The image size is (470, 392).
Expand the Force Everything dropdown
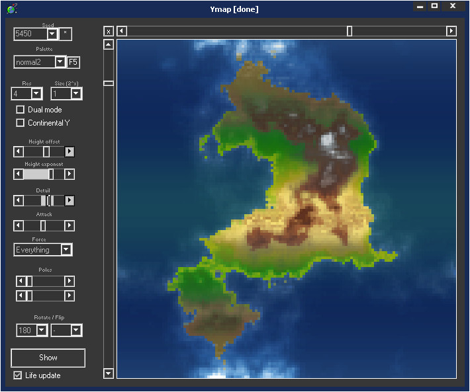tap(66, 250)
